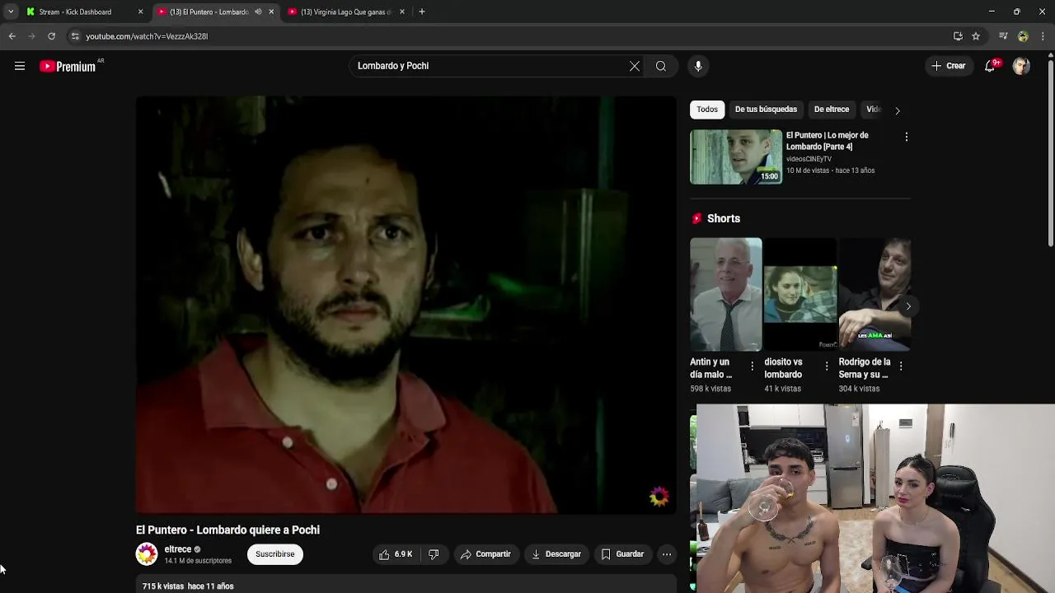The height and width of the screenshot is (593, 1055).
Task: Reload the page
Action: tap(51, 36)
